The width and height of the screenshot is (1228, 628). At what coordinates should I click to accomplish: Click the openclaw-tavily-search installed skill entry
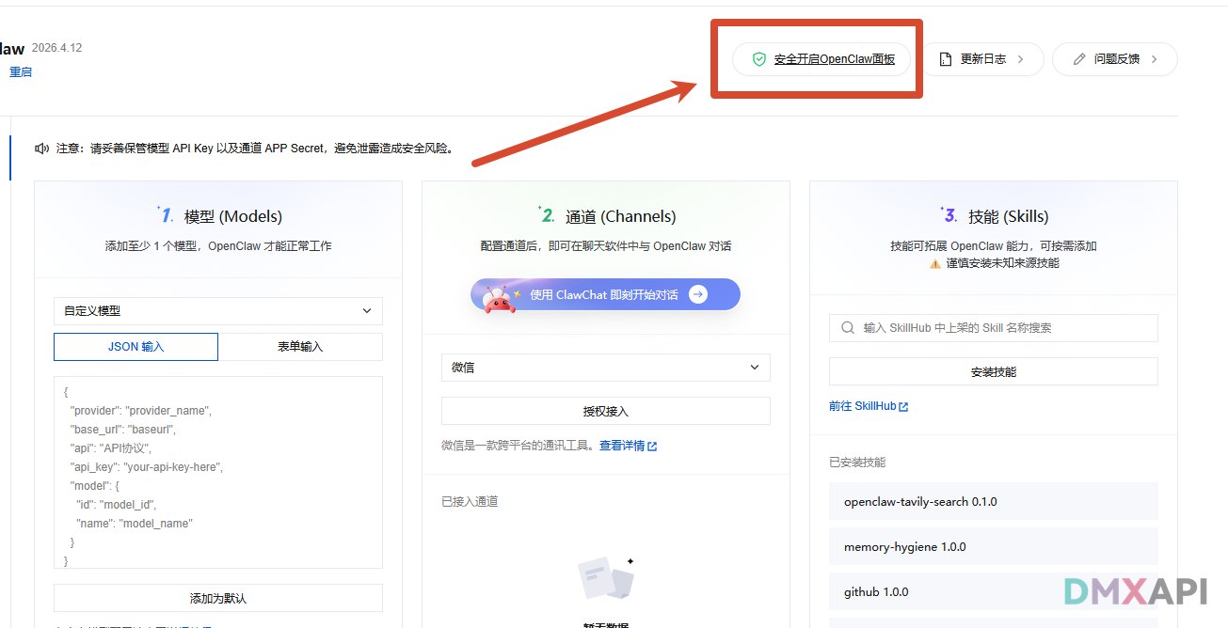pyautogui.click(x=993, y=501)
